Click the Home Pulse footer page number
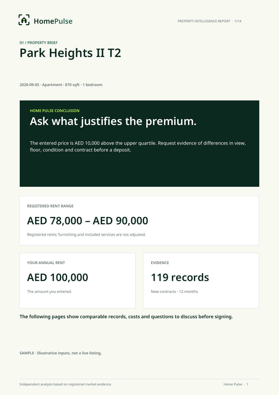The height and width of the screenshot is (395, 279). click(x=236, y=384)
